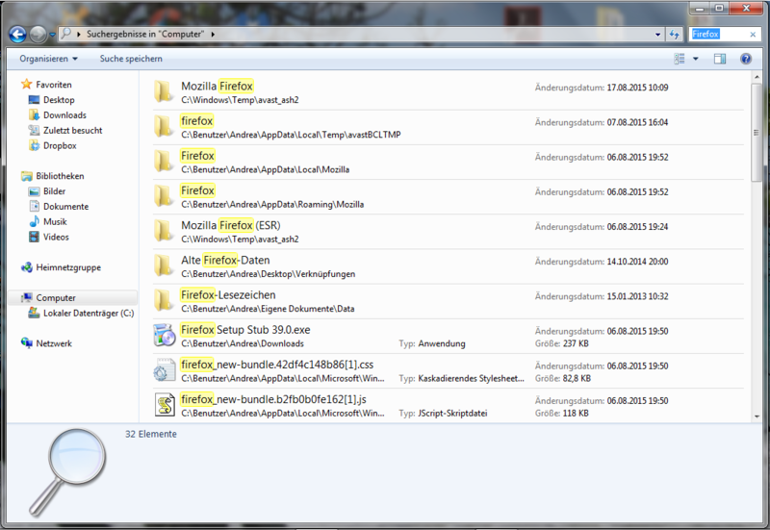Viewport: 770px width, 530px height.
Task: Select Firefox Setup Stub 39.0.exe
Action: point(448,337)
